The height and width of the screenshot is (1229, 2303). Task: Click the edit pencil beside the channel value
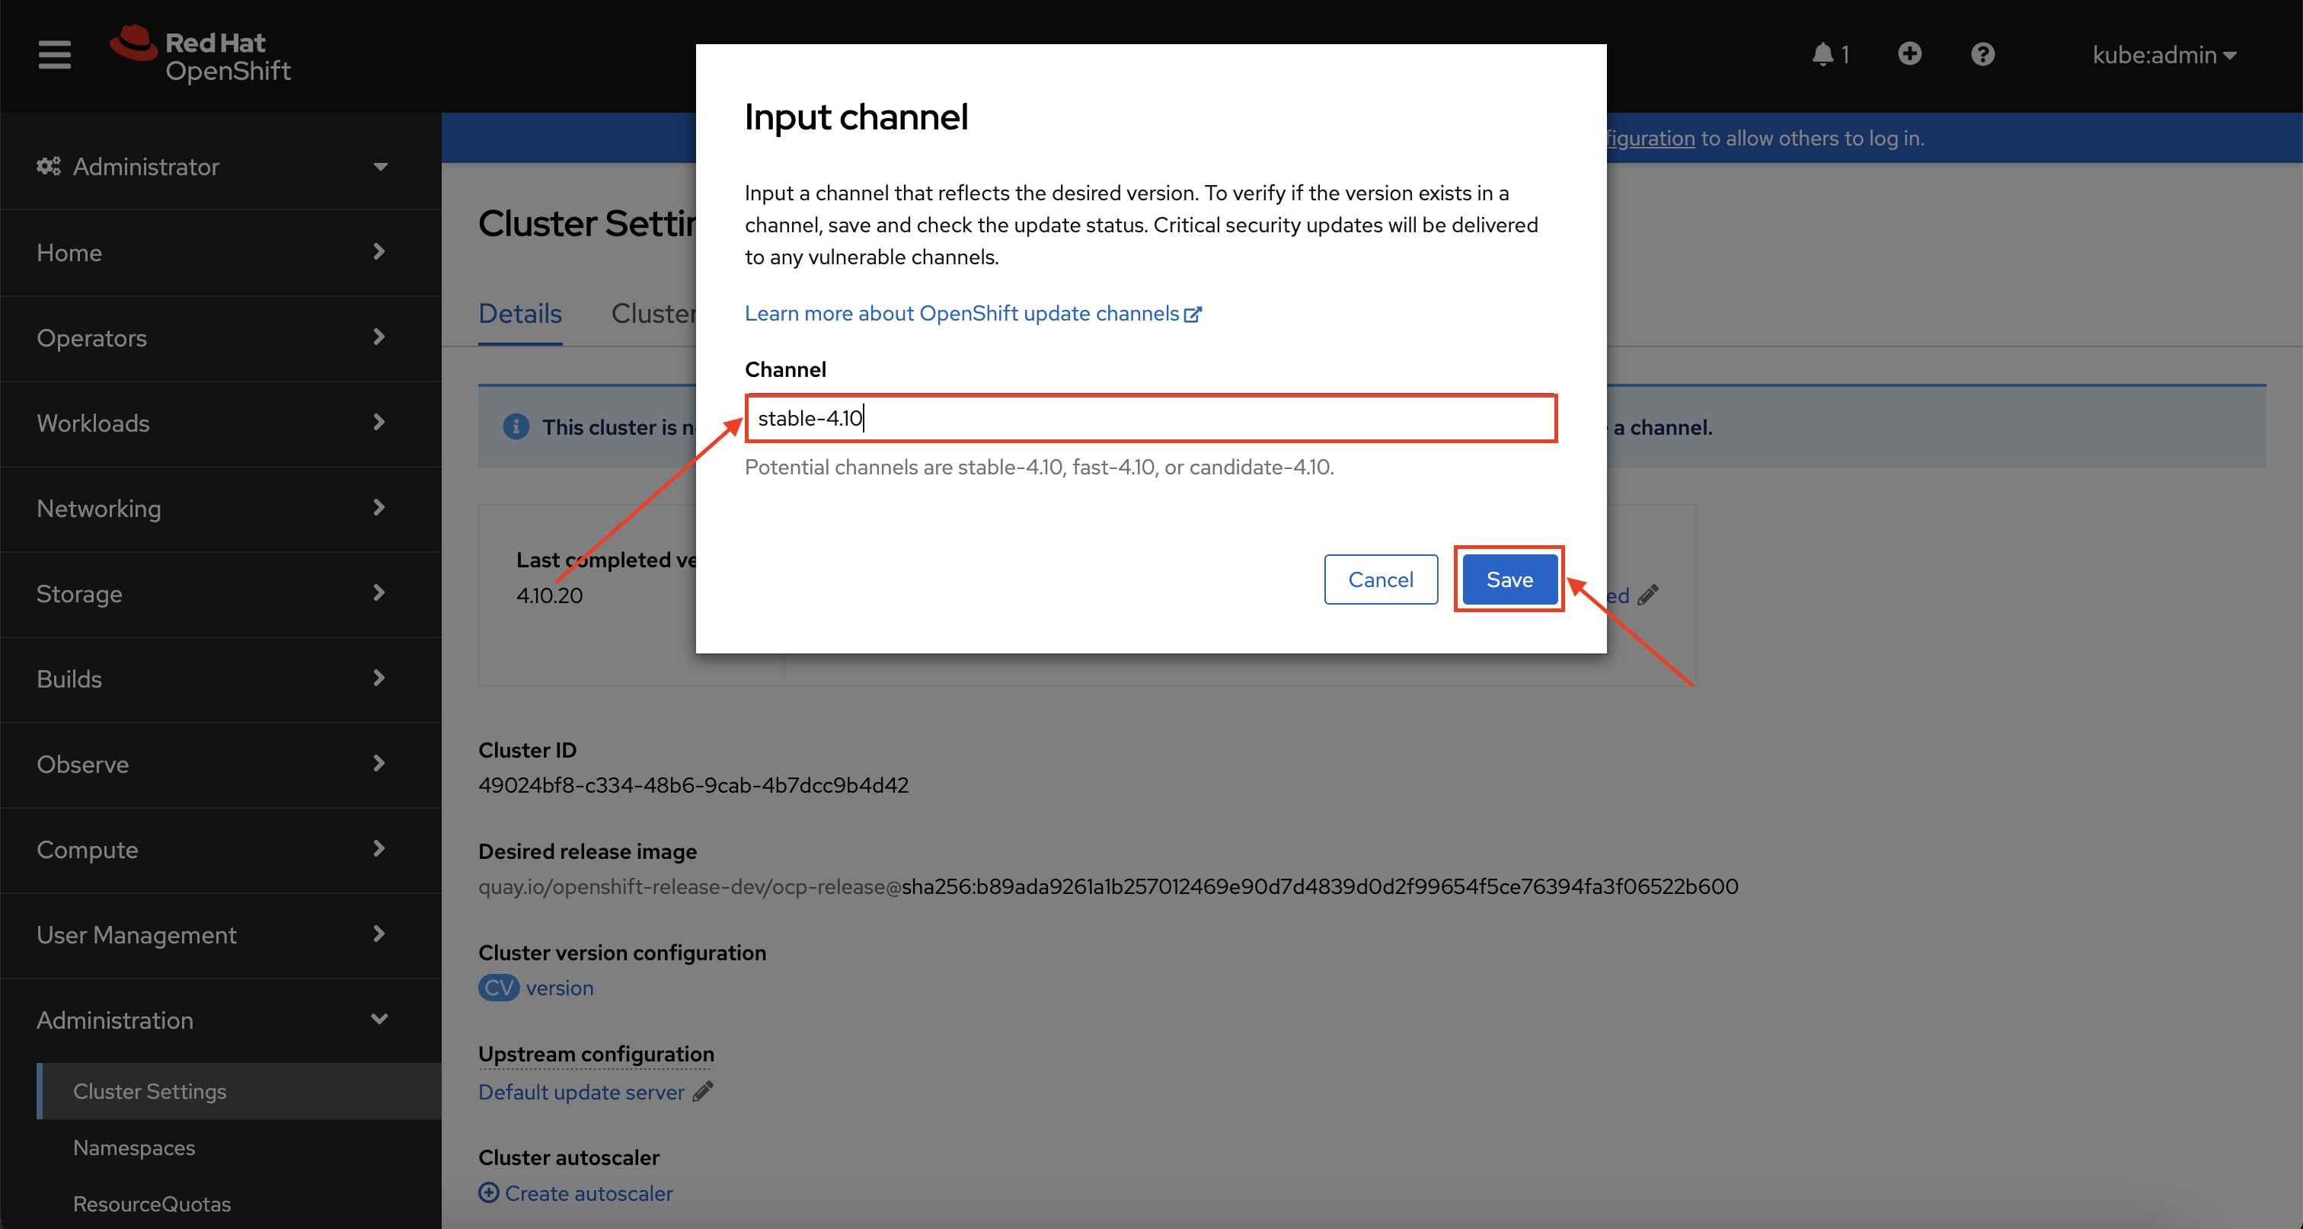coord(1650,595)
